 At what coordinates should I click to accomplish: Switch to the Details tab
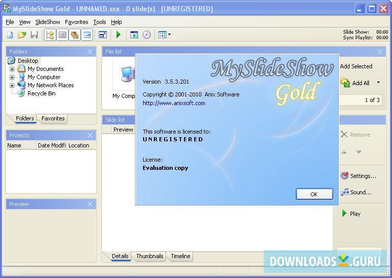tap(120, 256)
